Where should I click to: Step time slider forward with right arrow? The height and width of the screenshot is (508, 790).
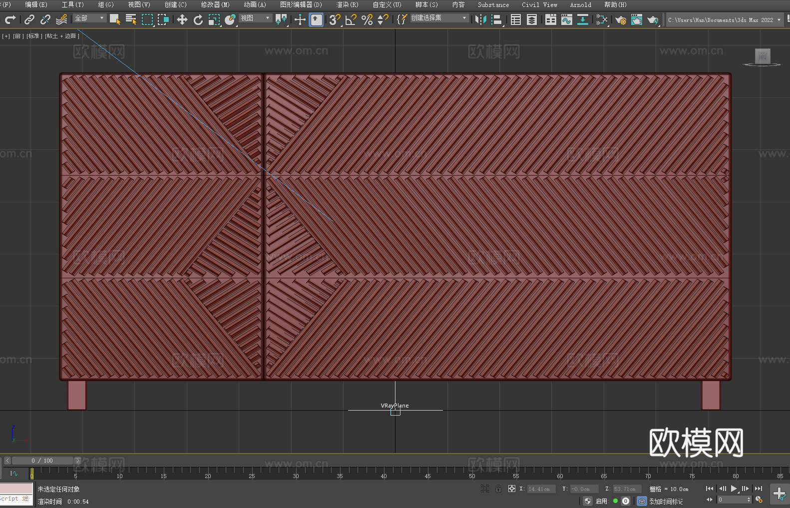click(x=77, y=461)
